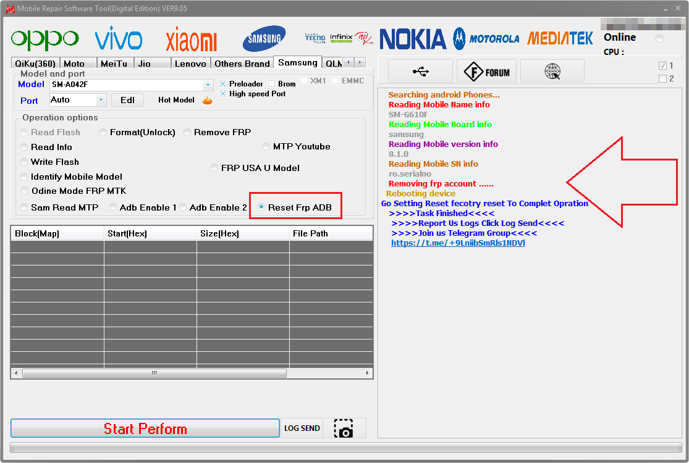Expand the Port Auto dropdown

point(101,100)
